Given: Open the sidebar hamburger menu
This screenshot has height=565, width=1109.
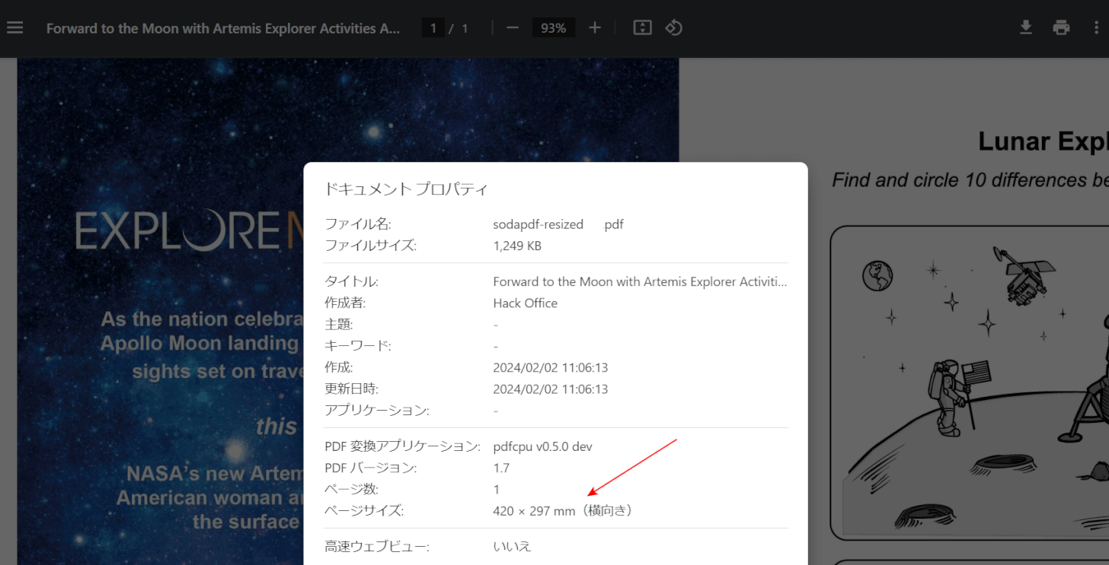Looking at the screenshot, I should pos(15,28).
